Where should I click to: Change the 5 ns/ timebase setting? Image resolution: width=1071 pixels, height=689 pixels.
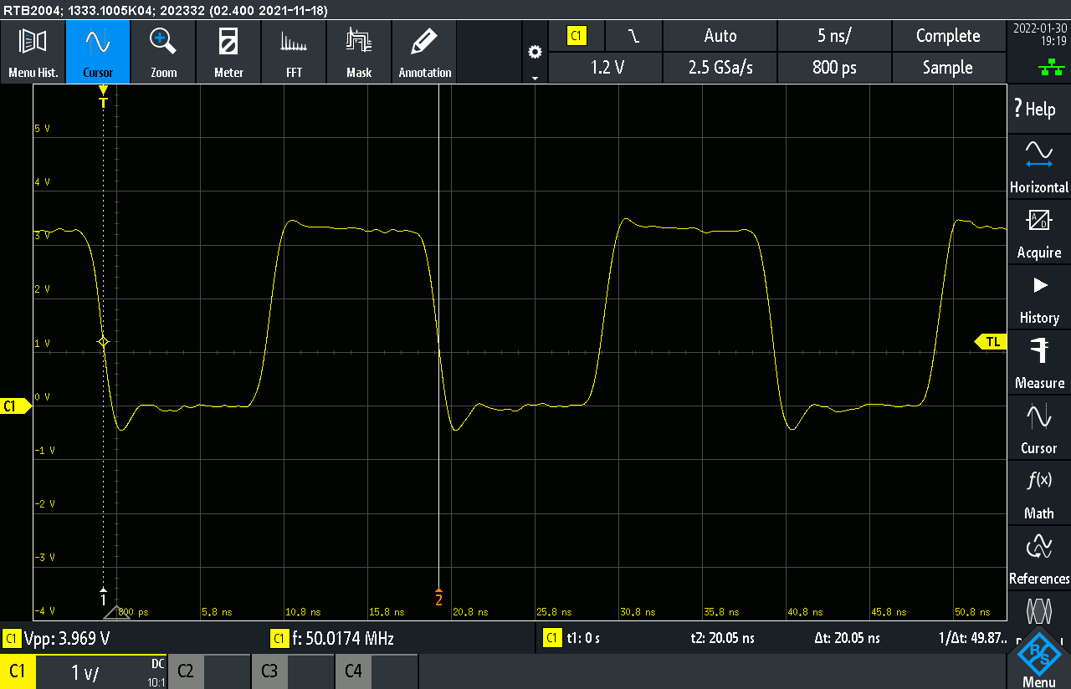point(834,36)
